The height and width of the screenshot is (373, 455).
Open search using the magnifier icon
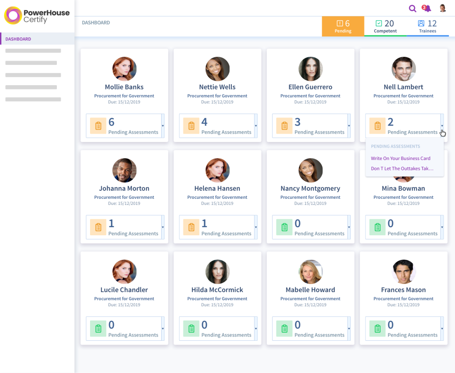(412, 9)
